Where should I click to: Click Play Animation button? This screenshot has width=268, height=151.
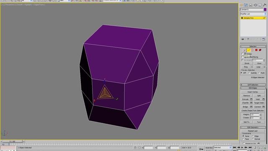click(x=242, y=147)
